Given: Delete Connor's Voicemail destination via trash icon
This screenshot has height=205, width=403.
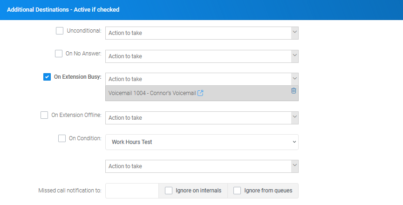Looking at the screenshot, I should (294, 91).
